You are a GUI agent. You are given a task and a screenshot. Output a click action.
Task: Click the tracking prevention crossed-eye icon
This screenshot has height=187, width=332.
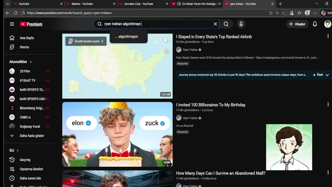coord(277,13)
